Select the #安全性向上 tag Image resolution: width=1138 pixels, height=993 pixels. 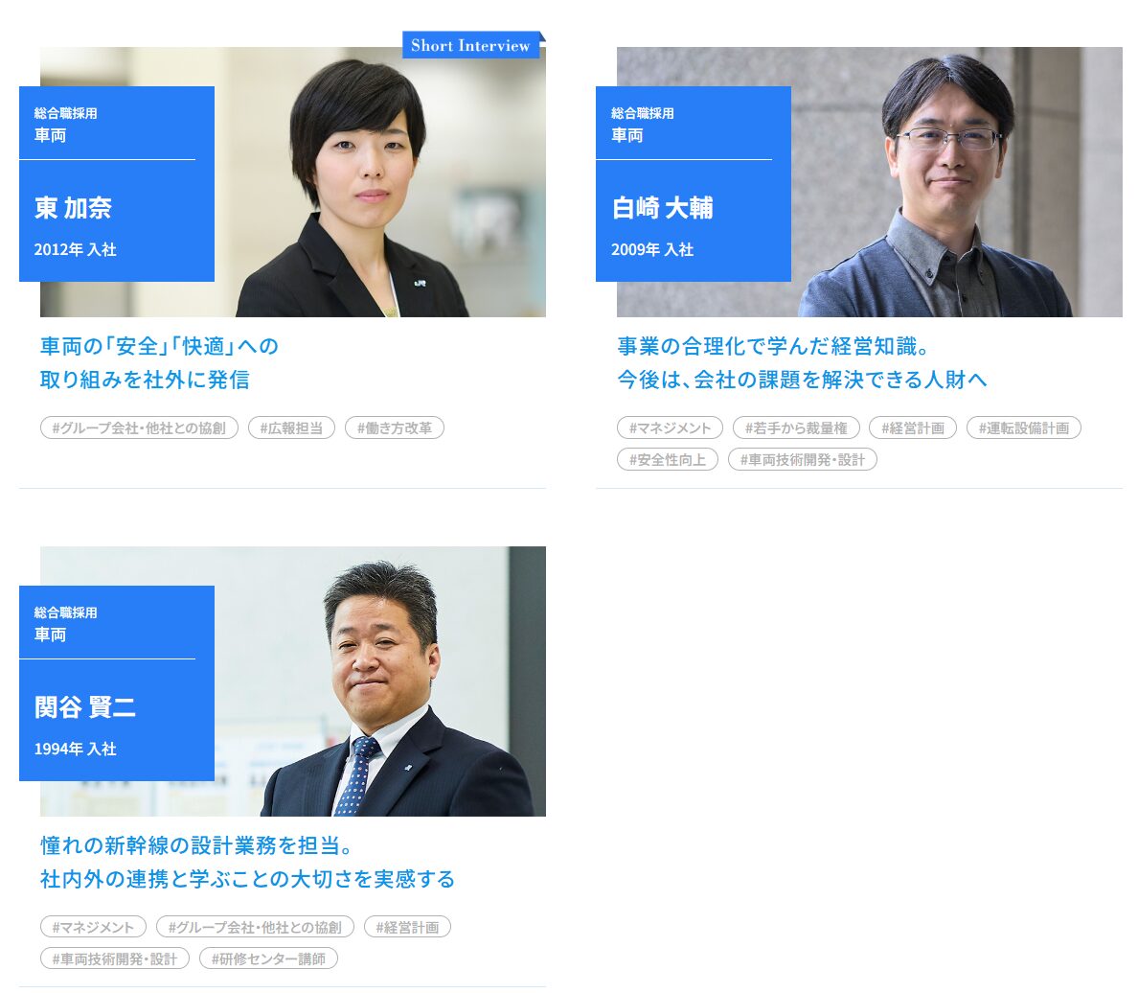pos(668,460)
